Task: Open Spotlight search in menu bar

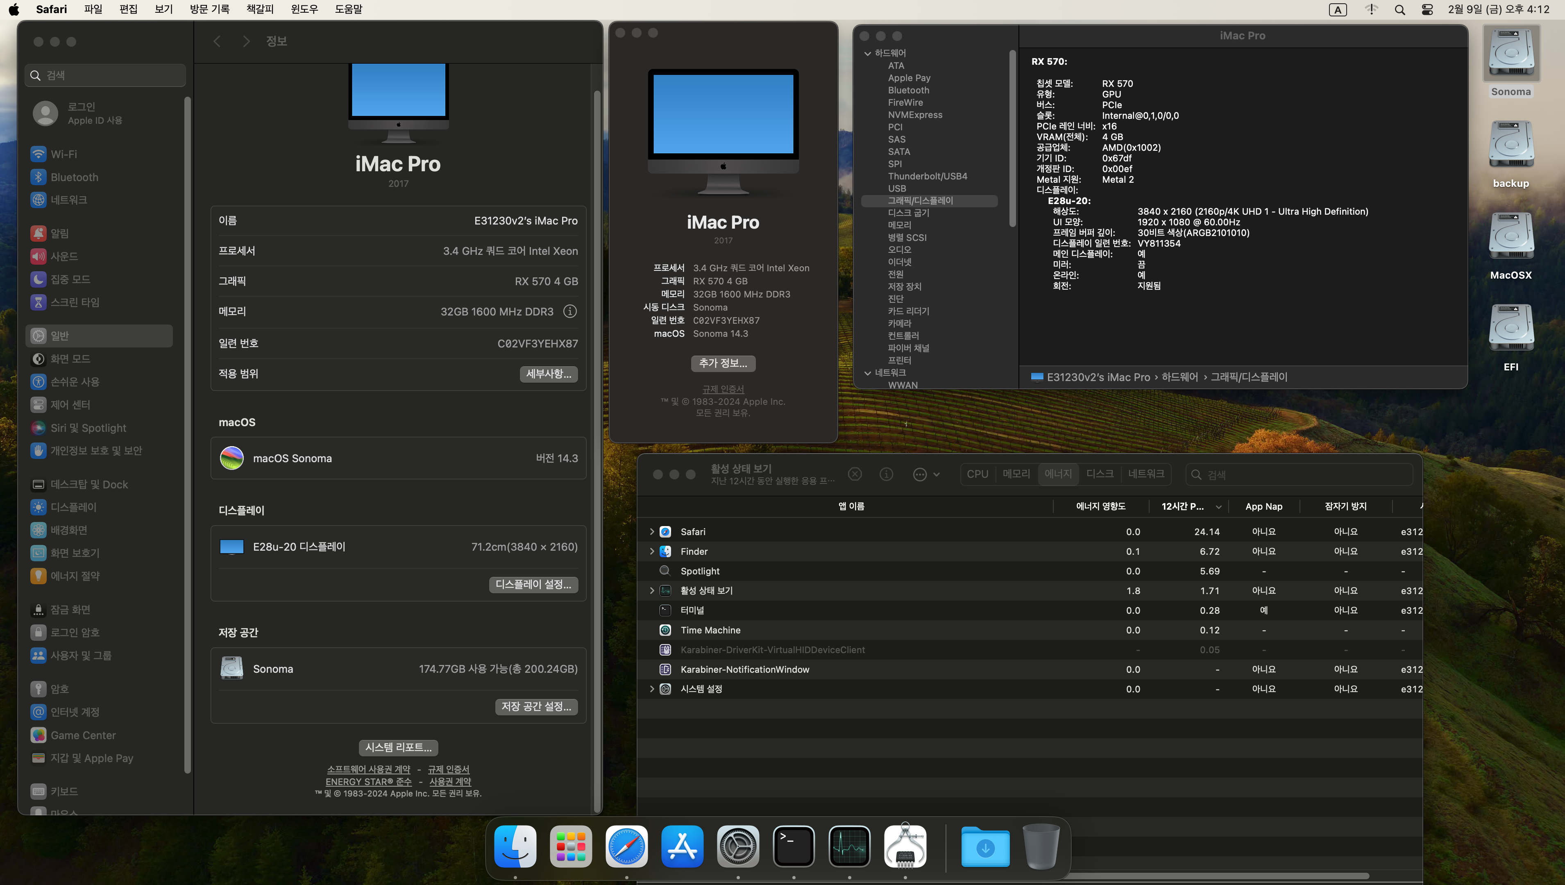Action: click(x=1399, y=10)
